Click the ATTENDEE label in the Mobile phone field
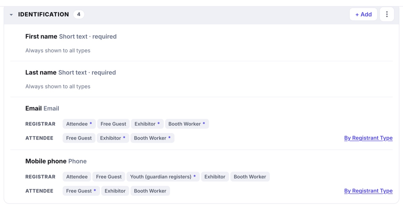 pyautogui.click(x=39, y=191)
